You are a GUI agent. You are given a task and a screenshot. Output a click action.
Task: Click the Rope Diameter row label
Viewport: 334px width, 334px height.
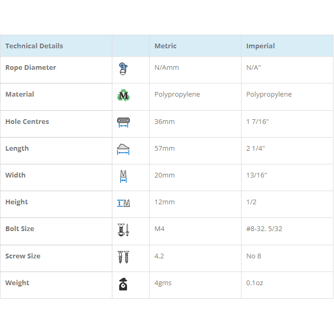pos(30,67)
